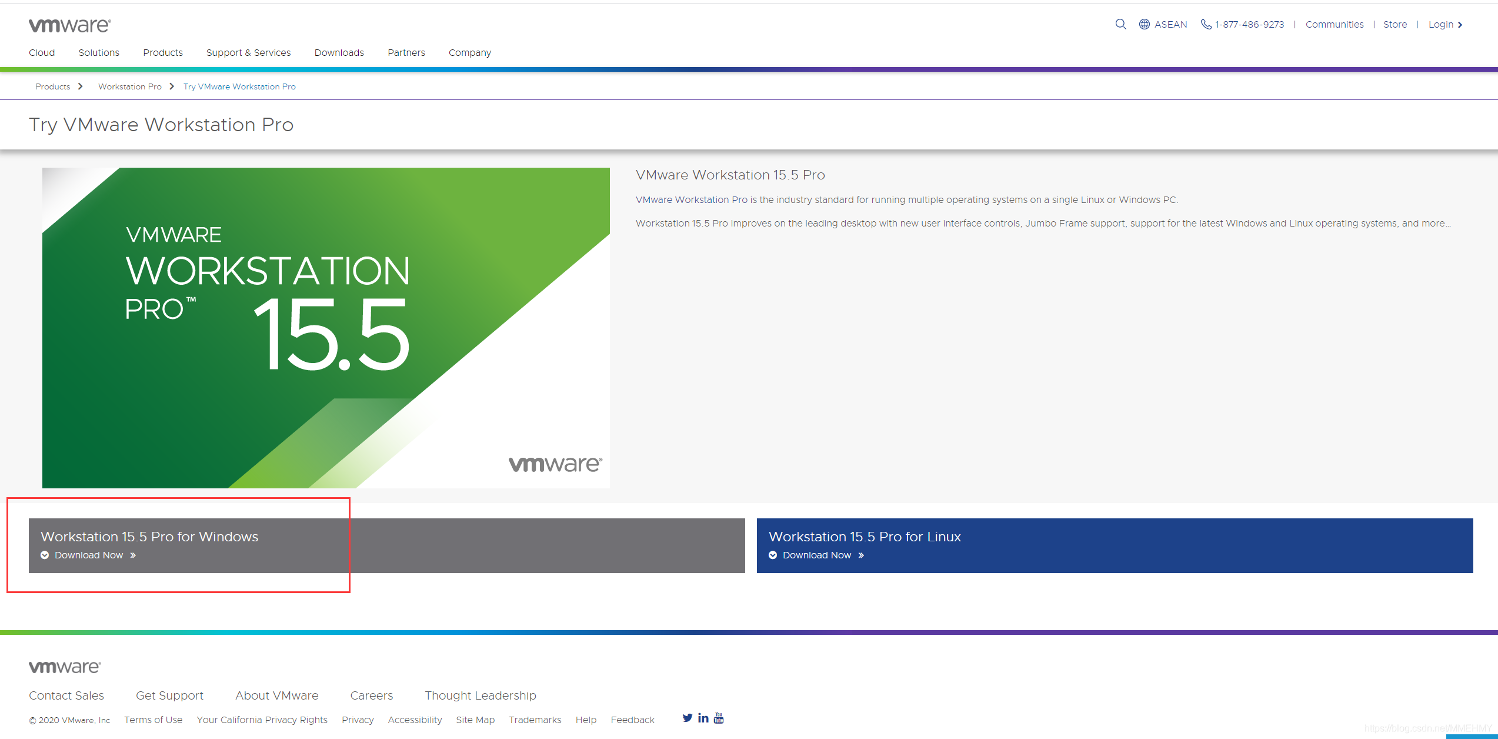Open the Store link
Screen dimensions: 1498x739
point(1395,24)
